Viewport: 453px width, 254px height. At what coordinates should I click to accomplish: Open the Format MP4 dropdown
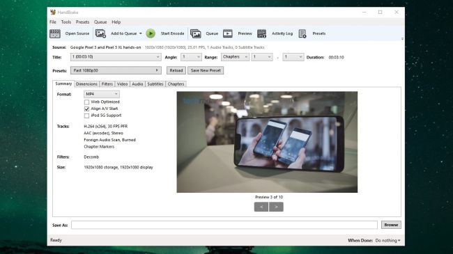pos(102,94)
